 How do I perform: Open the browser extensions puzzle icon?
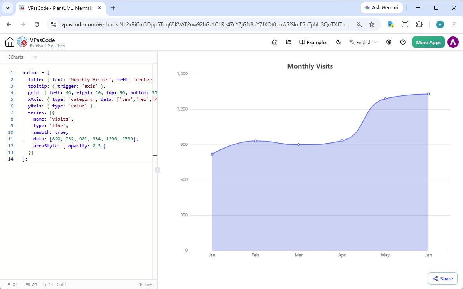tap(419, 24)
